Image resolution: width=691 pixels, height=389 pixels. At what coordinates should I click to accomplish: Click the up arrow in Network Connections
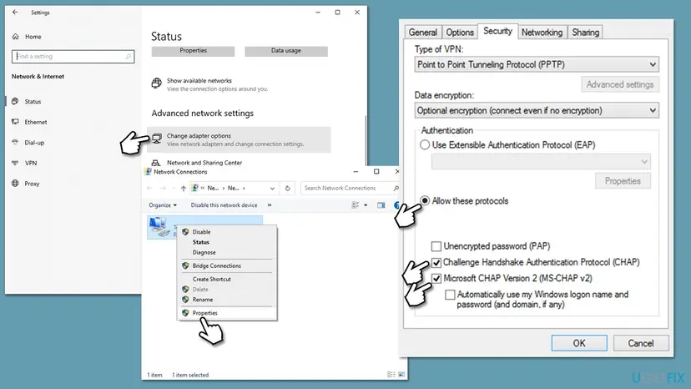pos(184,189)
